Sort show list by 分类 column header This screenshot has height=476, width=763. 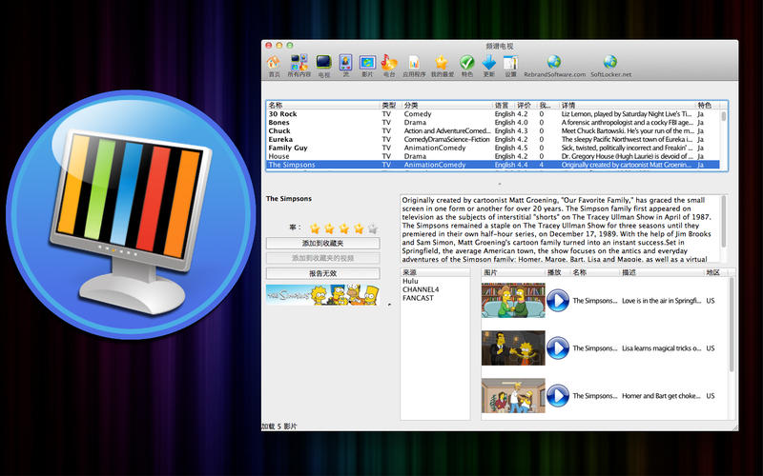(447, 105)
